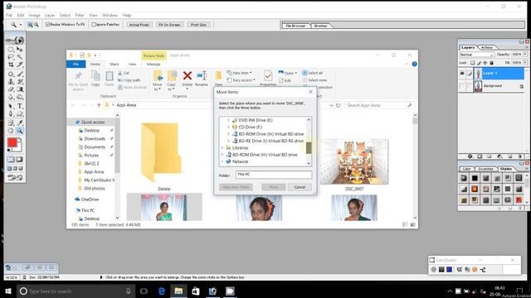Open the Microsoft Store taskbar icon
This screenshot has height=298, width=531.
(x=196, y=291)
